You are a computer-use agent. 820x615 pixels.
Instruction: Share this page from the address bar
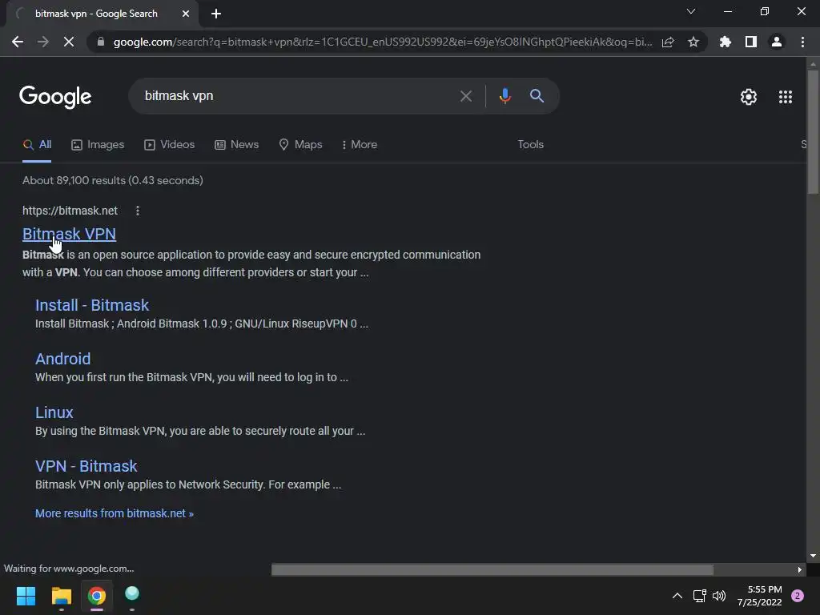pos(668,42)
